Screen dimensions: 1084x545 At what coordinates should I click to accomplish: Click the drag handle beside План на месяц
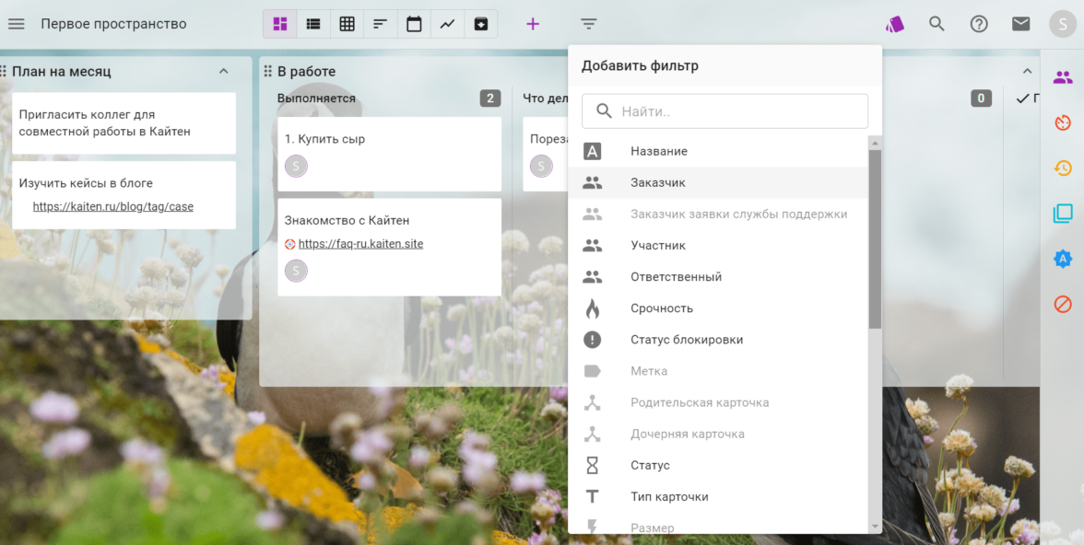4,71
